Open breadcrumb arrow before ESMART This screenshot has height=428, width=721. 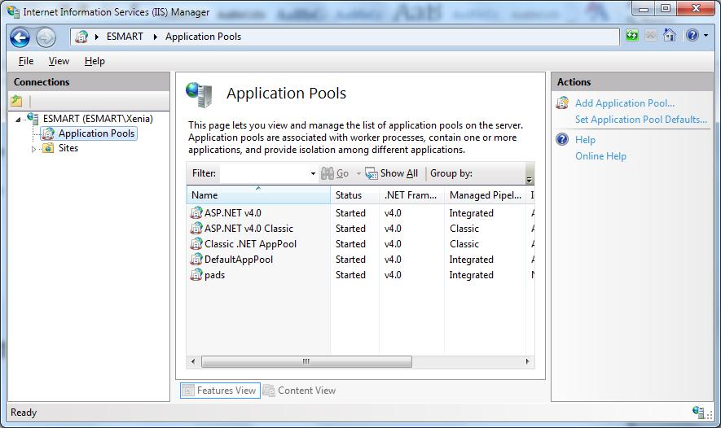[x=97, y=37]
